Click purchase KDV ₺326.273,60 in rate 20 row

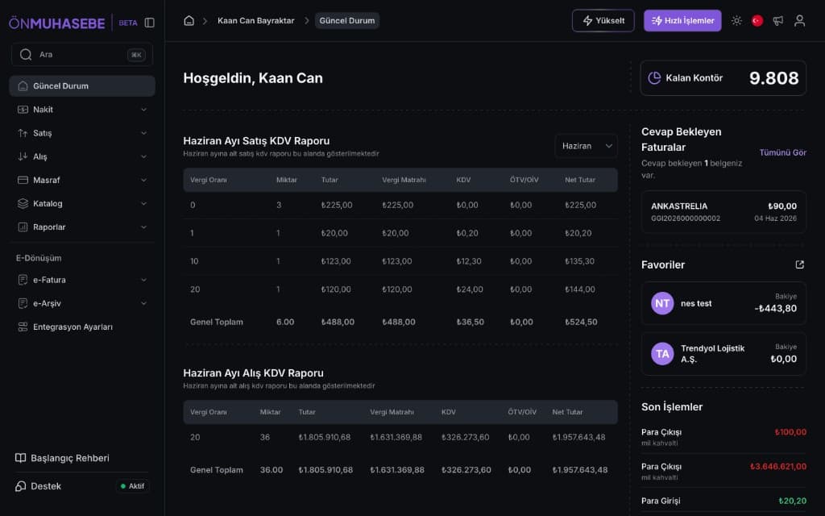[465, 437]
